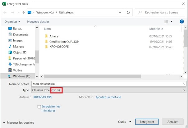Click the blue help question mark icon
Screen dimensions: 188x128
182,21
